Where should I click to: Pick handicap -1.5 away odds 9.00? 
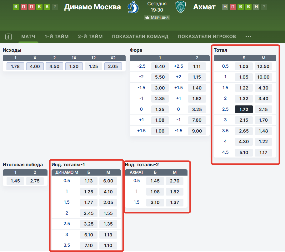pos(197,131)
